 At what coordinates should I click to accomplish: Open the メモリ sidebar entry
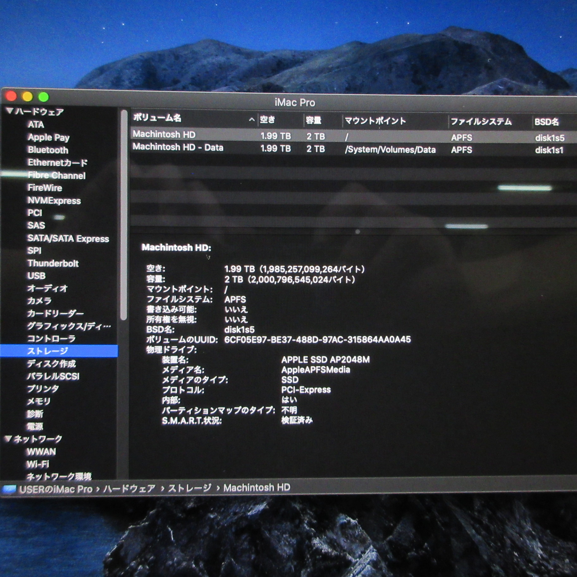tap(39, 401)
